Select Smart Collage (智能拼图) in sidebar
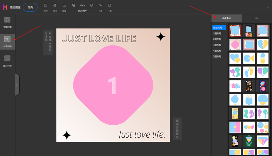Viewport: 272px width, 156px height. click(x=7, y=21)
